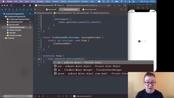
Task: Toggle the inspector panel
Action: click(125, 5)
